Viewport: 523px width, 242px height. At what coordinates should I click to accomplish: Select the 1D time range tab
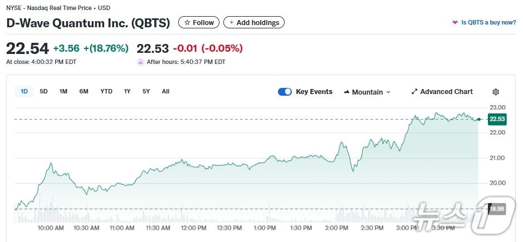coord(25,91)
